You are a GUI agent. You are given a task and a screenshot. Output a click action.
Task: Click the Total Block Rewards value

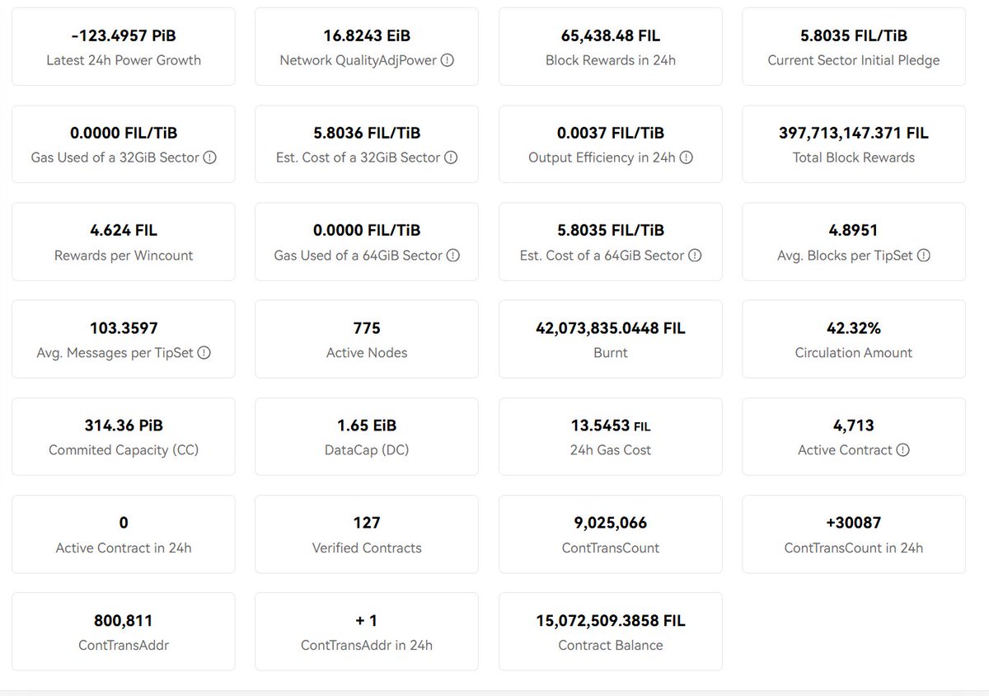854,133
